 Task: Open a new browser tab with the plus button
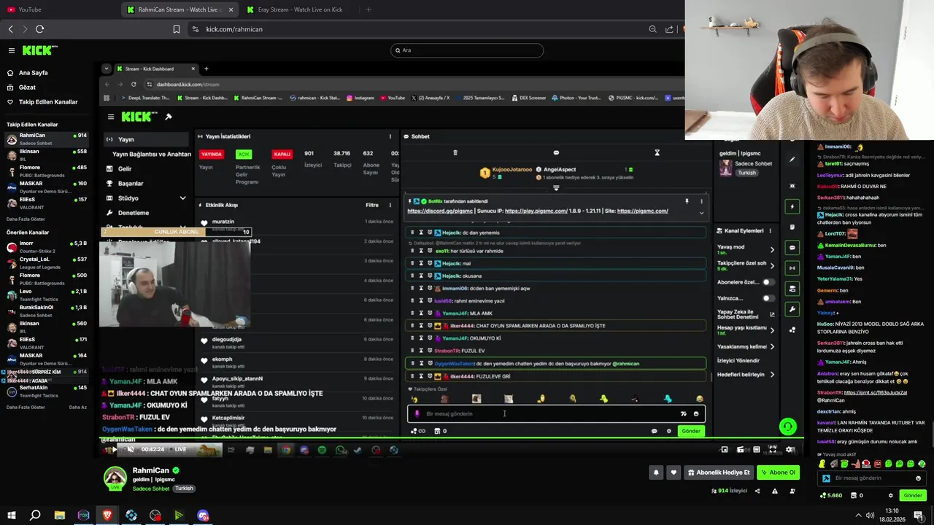(368, 9)
